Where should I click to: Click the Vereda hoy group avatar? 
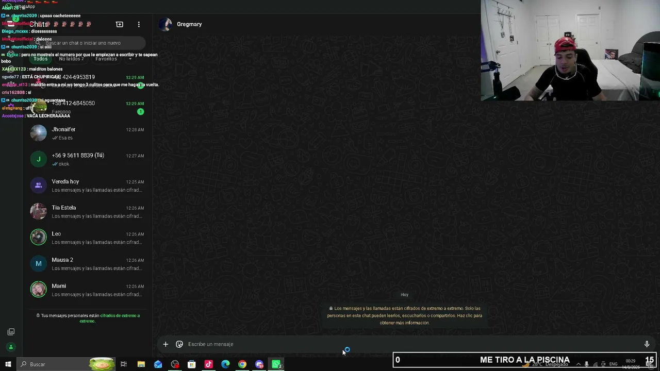(x=38, y=185)
